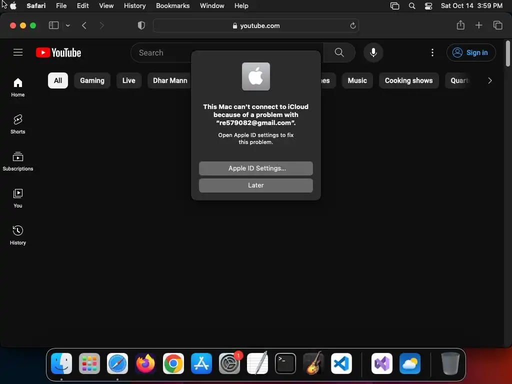Toggle the Safari sidebar button
Image resolution: width=512 pixels, height=384 pixels.
[x=53, y=25]
